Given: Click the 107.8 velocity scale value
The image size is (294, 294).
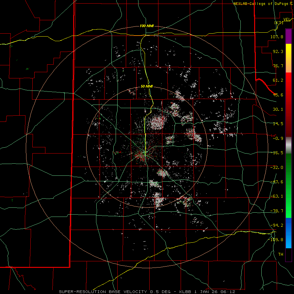Looking at the screenshot, I should [x=277, y=37].
